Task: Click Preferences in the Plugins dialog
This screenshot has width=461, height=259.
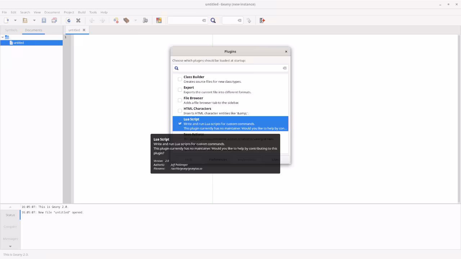Action: [x=218, y=159]
